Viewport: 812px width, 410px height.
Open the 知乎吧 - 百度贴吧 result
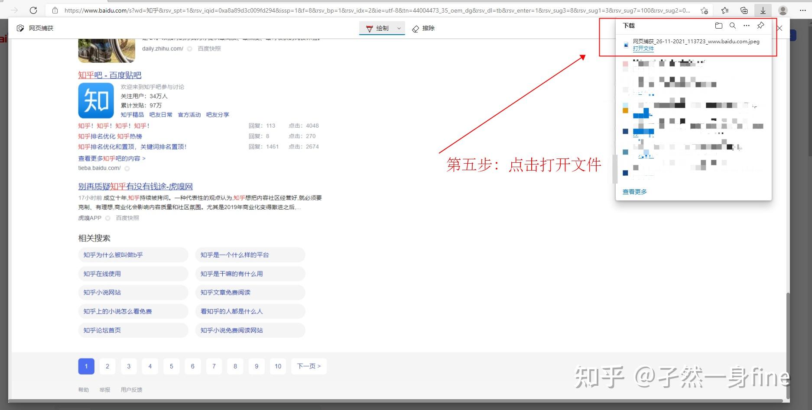[110, 75]
